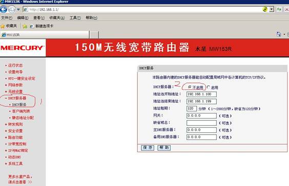Viewport: 289px width, 186px height.
Task: Click the blank new tab button
Action: click(x=94, y=35)
